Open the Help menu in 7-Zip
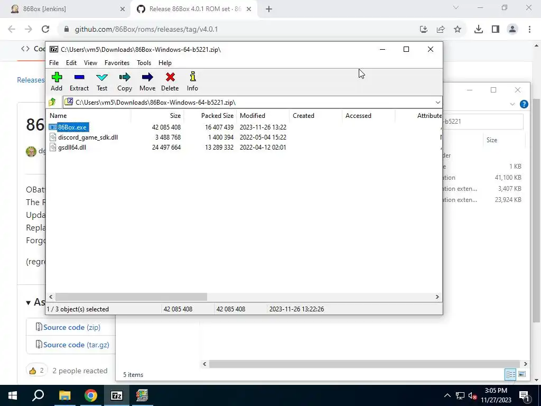 165,63
